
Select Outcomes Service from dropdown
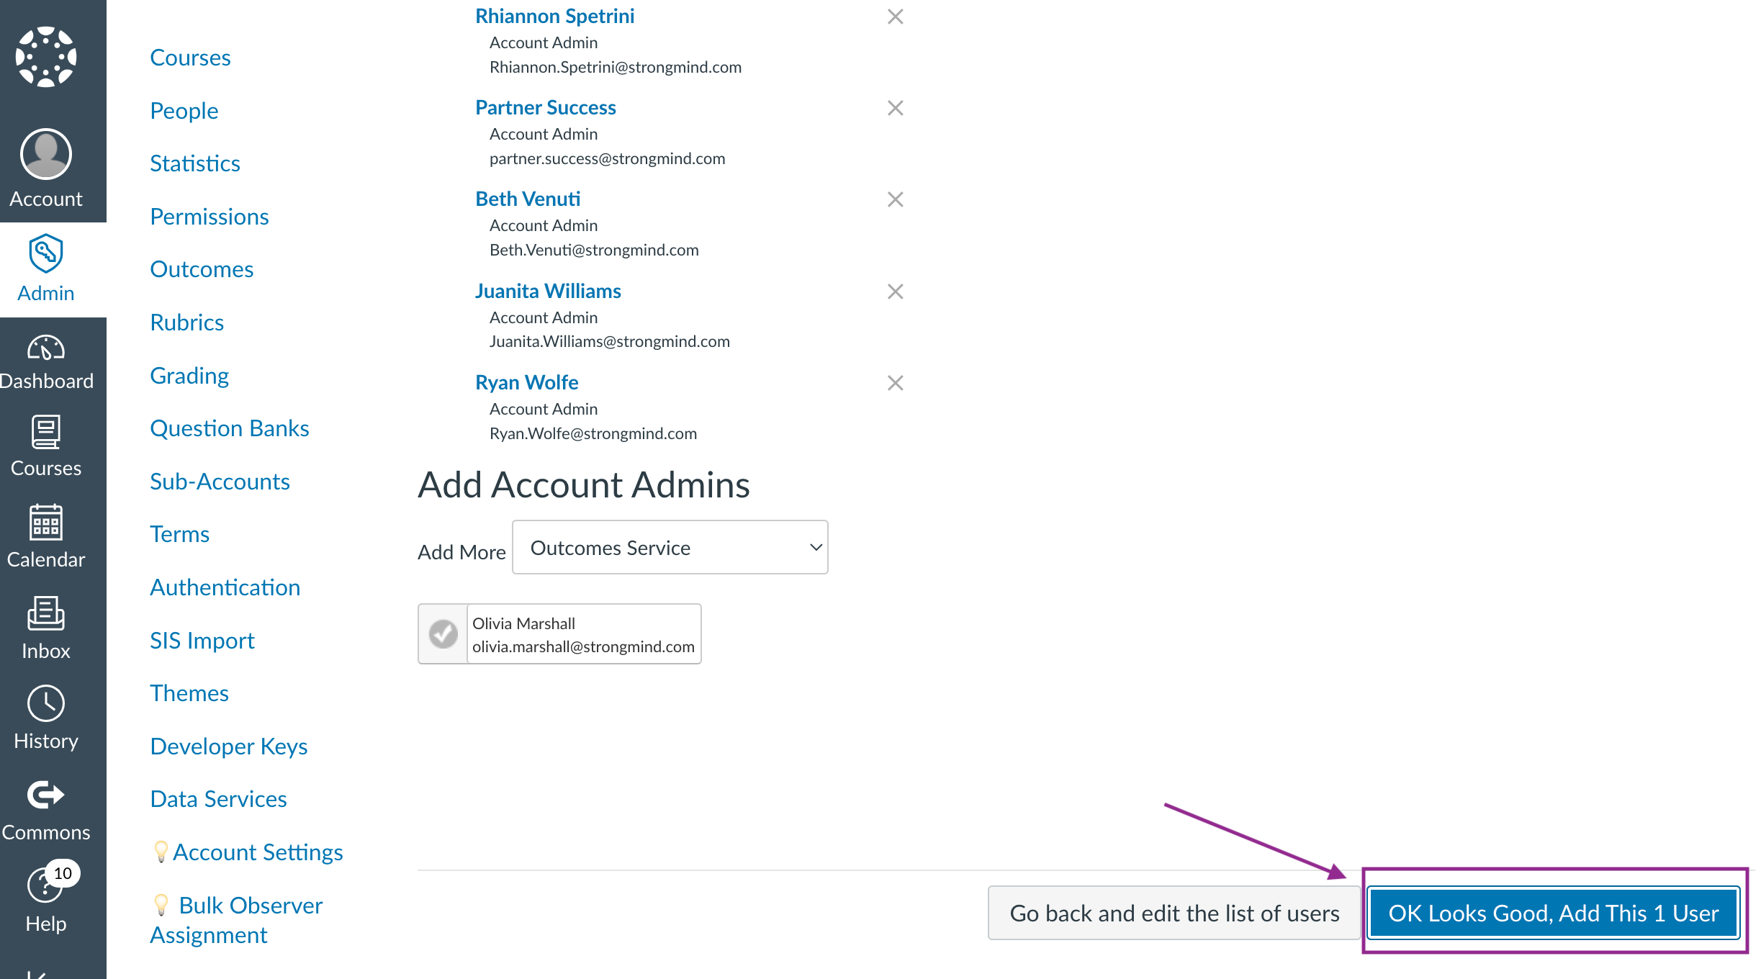tap(668, 547)
